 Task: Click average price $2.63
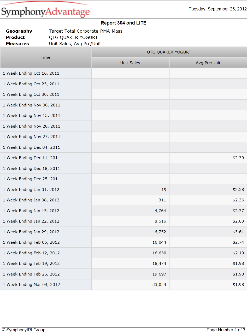pyautogui.click(x=238, y=221)
